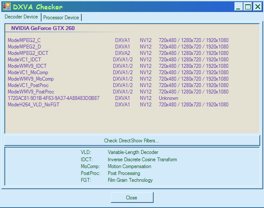The image size is (264, 208).
Task: Click the Inverse Discrete Cosine Transform text
Action: pos(142,160)
